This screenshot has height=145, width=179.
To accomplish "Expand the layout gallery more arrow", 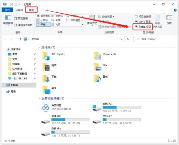I will tap(83, 24).
